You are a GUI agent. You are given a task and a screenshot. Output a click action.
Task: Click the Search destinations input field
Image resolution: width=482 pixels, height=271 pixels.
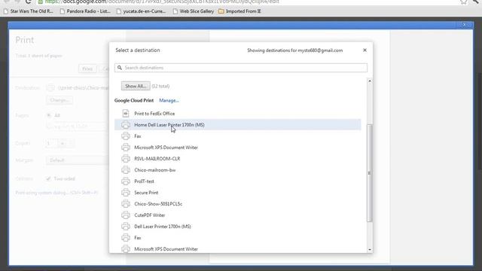(x=241, y=68)
